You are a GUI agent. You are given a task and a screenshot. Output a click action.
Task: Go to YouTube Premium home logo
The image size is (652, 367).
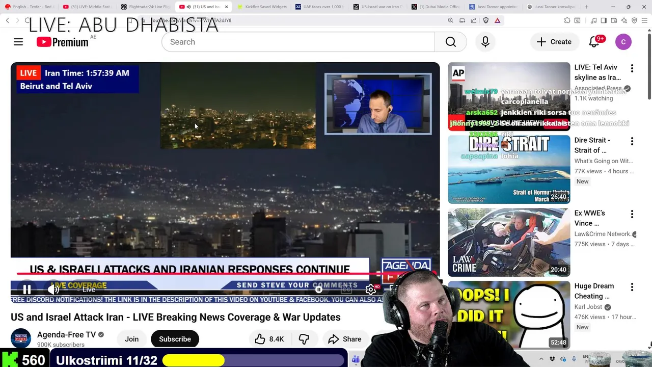[x=62, y=42]
